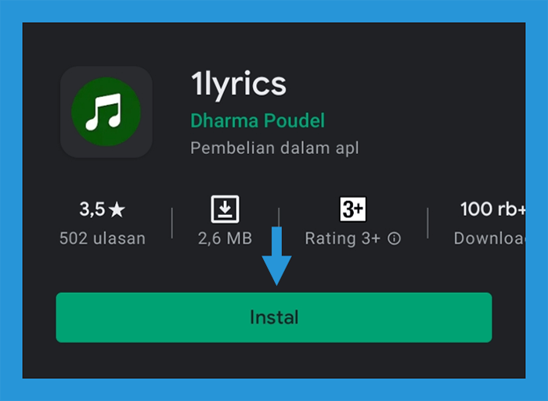
Task: Click divider between ulasan and MB stats
Action: coord(172,224)
